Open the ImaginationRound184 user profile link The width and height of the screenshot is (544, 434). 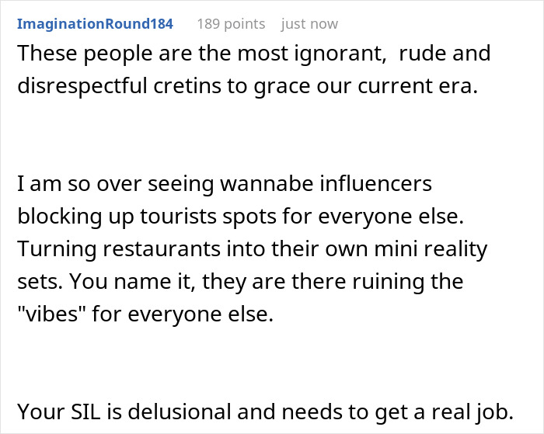95,24
